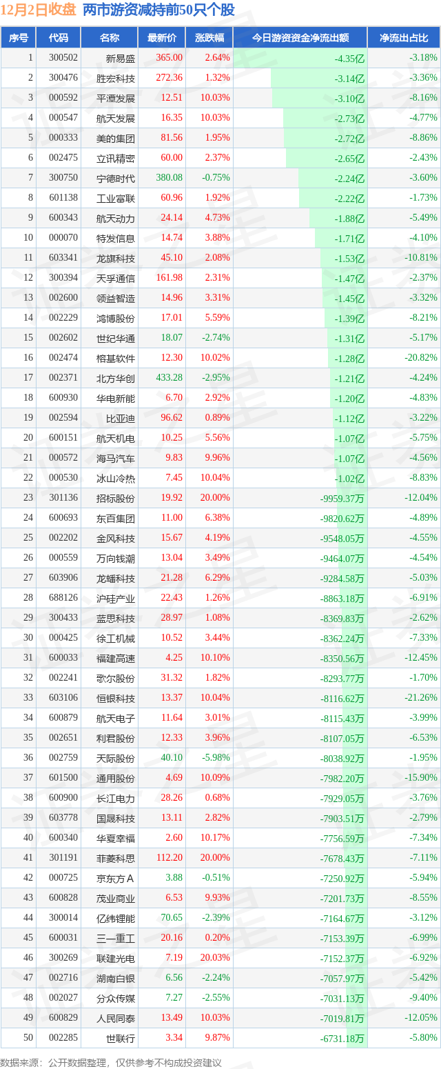This screenshot has width=441, height=1069.
Task: Select stock name 新易盛
Action: pyautogui.click(x=121, y=58)
